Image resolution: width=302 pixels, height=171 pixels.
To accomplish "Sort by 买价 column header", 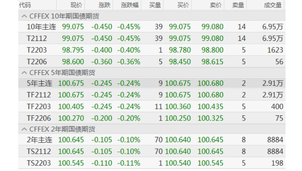I will tap(183, 5).
